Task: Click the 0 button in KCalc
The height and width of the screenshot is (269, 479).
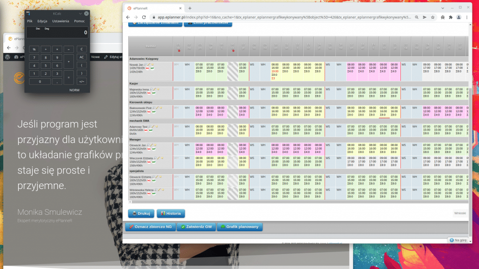Action: 40,81
